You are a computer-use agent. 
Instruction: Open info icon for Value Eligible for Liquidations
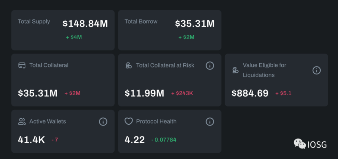pyautogui.click(x=317, y=70)
